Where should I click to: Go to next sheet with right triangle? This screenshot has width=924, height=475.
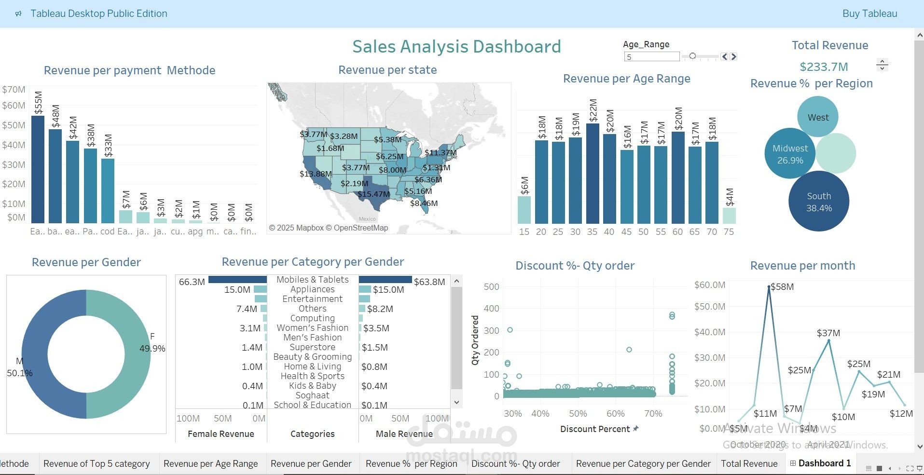tap(899, 468)
